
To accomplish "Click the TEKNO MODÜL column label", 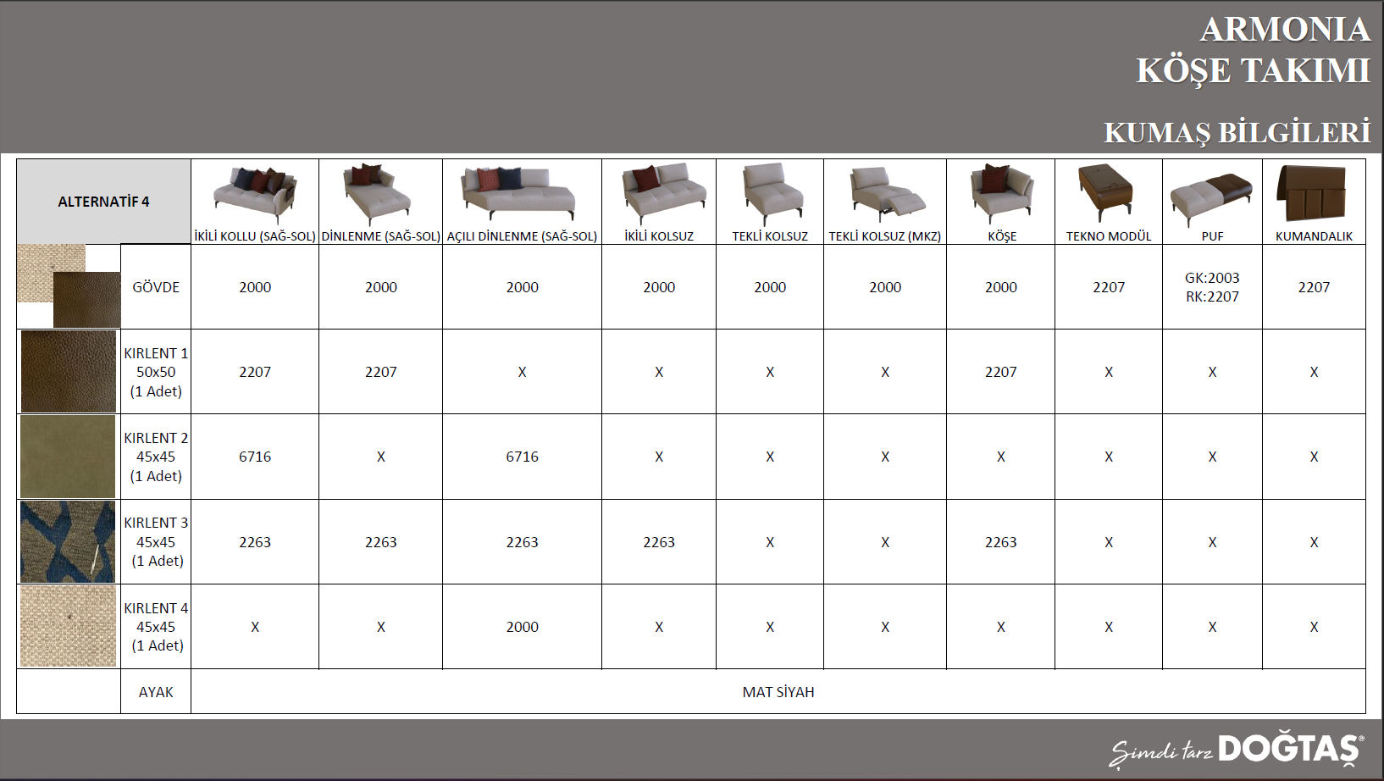I will pos(1109,236).
